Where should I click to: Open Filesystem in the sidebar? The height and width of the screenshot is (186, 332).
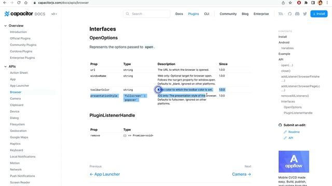(x=17, y=125)
